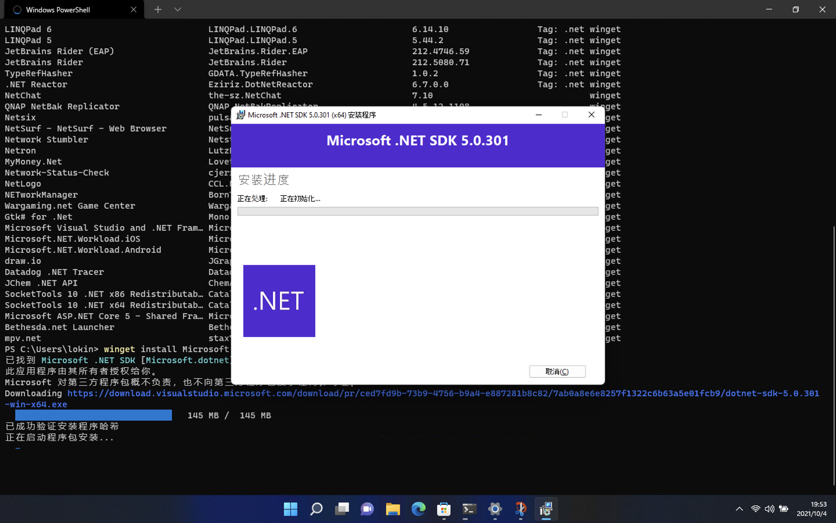Click 'Bethesda.net Launcher' row name

[60, 327]
